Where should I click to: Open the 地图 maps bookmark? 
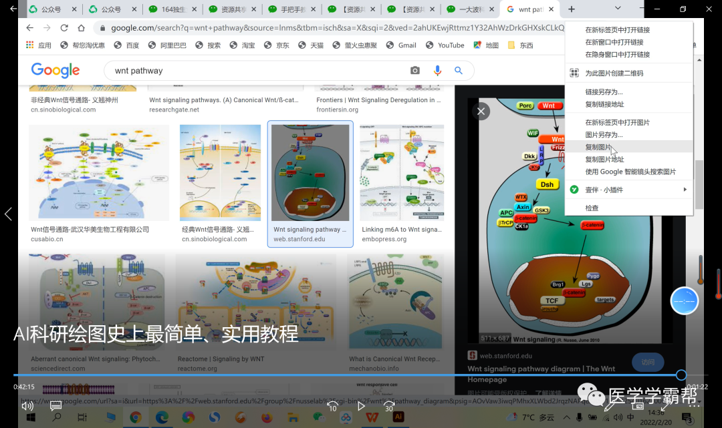pos(486,45)
